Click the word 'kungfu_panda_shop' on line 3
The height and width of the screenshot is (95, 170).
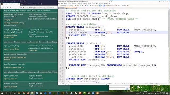tap(103, 16)
